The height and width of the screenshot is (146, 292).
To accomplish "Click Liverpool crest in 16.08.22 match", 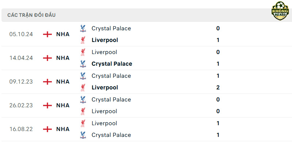I will [83, 123].
